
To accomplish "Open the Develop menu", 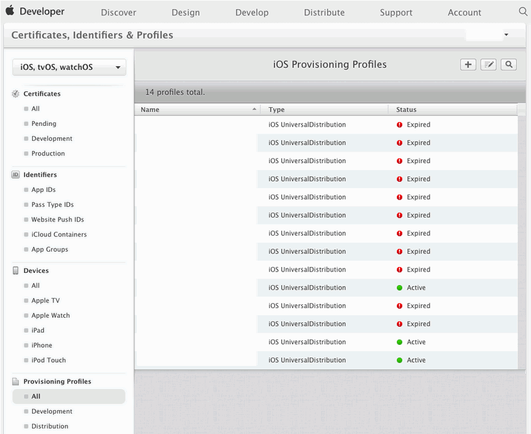I will [x=252, y=13].
